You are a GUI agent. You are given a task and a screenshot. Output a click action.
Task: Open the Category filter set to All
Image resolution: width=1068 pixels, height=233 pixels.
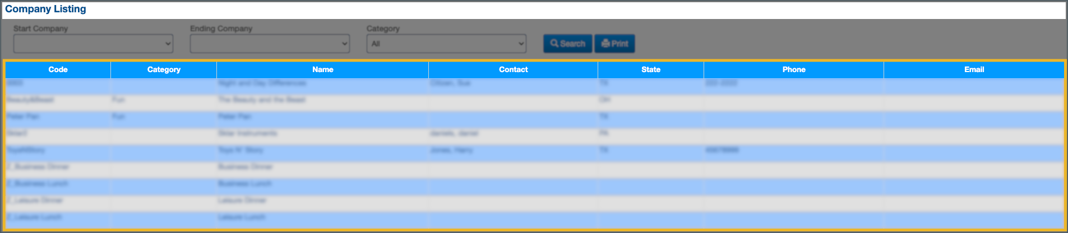446,44
